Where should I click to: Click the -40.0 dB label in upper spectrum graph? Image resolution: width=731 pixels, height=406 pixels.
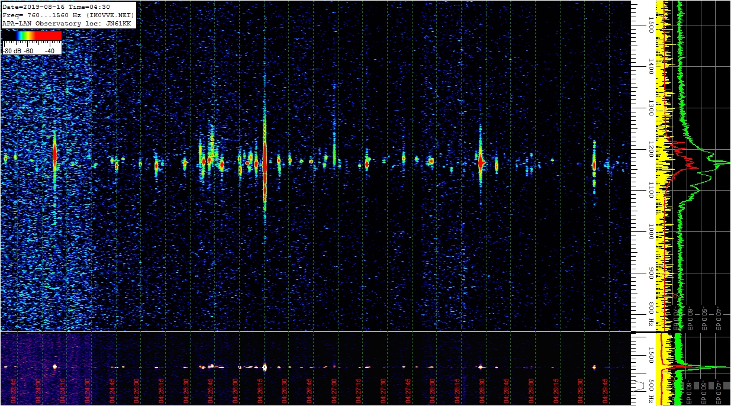pyautogui.click(x=719, y=317)
